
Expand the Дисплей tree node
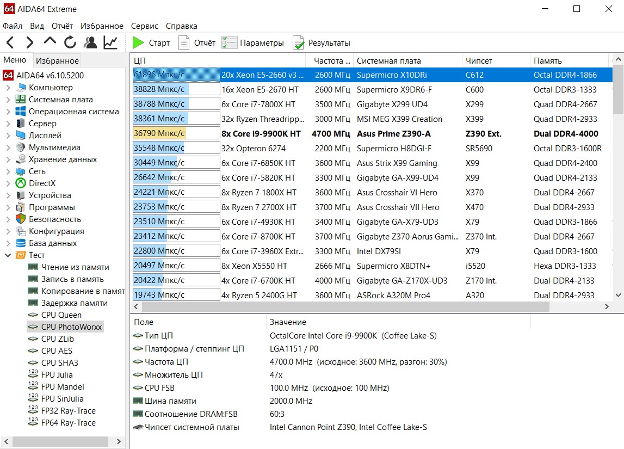[x=8, y=136]
